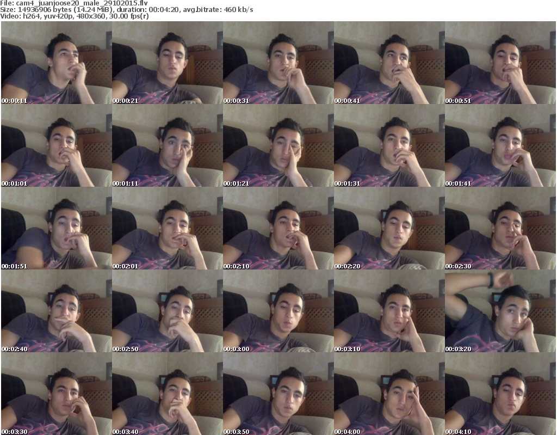Open the frame at 00:01:21

(x=278, y=145)
